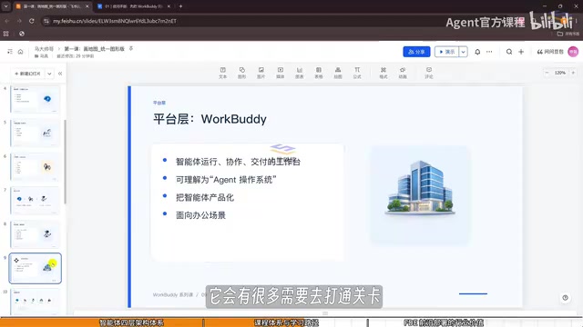Click the slide title 平台层：WorkBuddy
The image size is (583, 327).
point(210,119)
